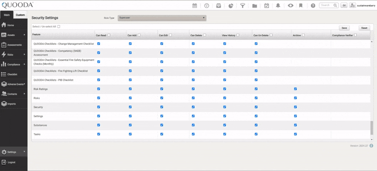Open the inbox tray icon
The width and height of the screenshot is (377, 171).
219,6
